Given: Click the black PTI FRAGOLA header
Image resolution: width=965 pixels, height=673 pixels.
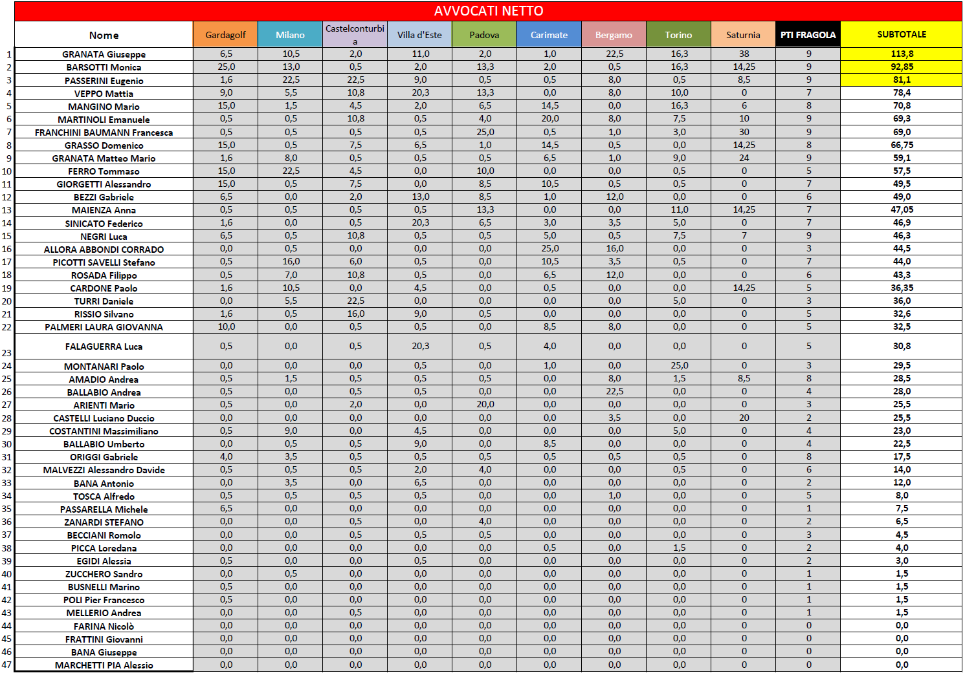Looking at the screenshot, I should 808,35.
